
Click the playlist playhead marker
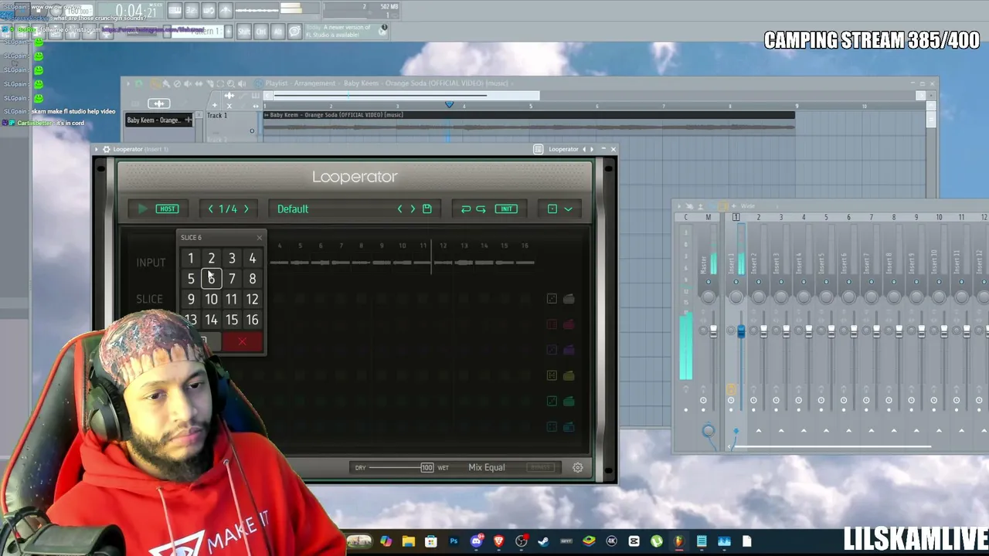coord(449,105)
